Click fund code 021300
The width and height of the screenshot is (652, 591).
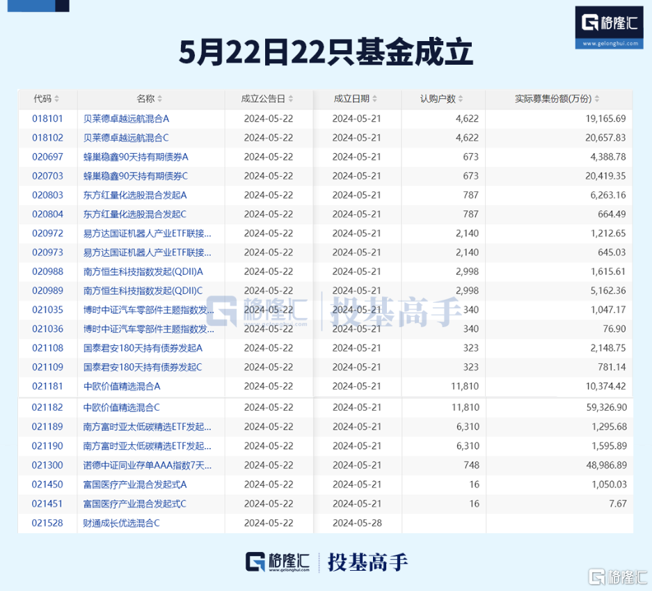click(x=47, y=465)
